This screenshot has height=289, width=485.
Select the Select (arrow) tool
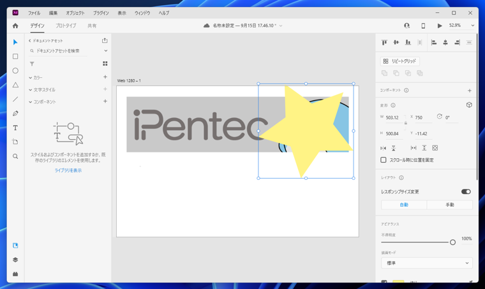tap(15, 42)
